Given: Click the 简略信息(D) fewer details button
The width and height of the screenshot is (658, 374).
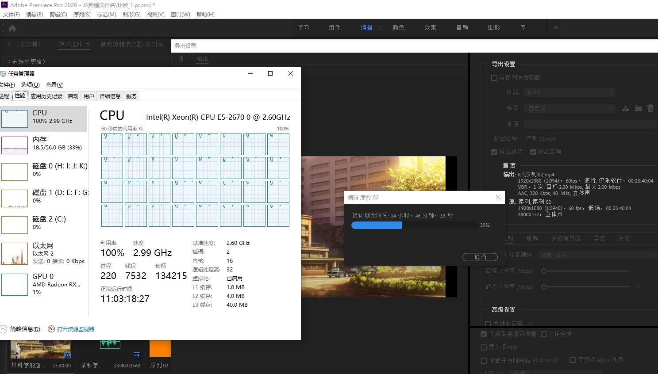Looking at the screenshot, I should pyautogui.click(x=25, y=329).
